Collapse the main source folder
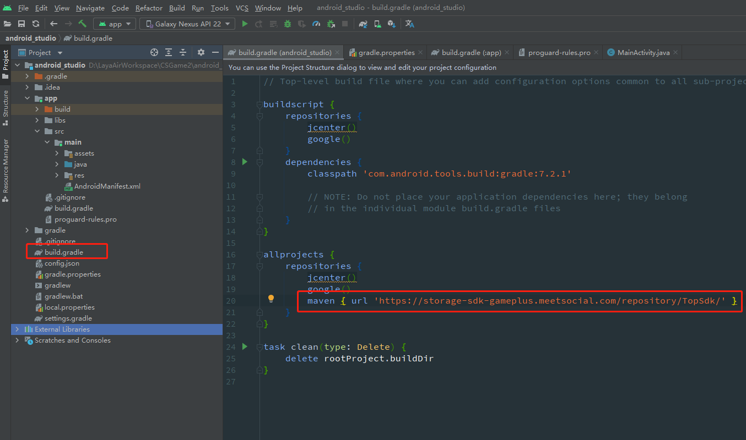The image size is (746, 440). [x=47, y=142]
